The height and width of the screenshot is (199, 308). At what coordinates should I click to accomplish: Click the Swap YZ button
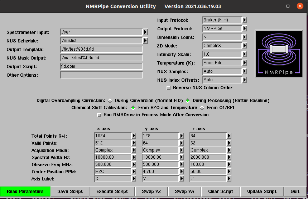[x=151, y=192]
